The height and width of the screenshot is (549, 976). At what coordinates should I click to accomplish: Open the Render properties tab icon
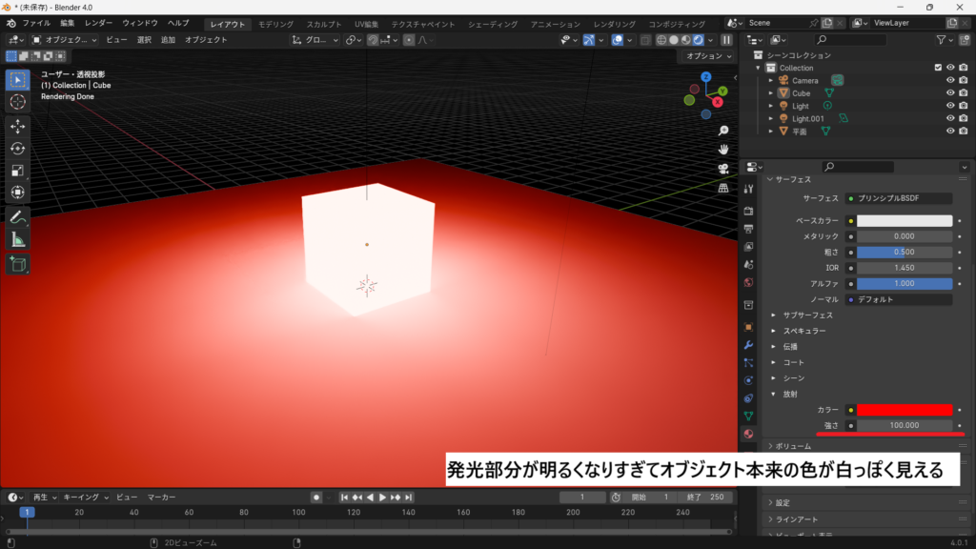click(748, 212)
